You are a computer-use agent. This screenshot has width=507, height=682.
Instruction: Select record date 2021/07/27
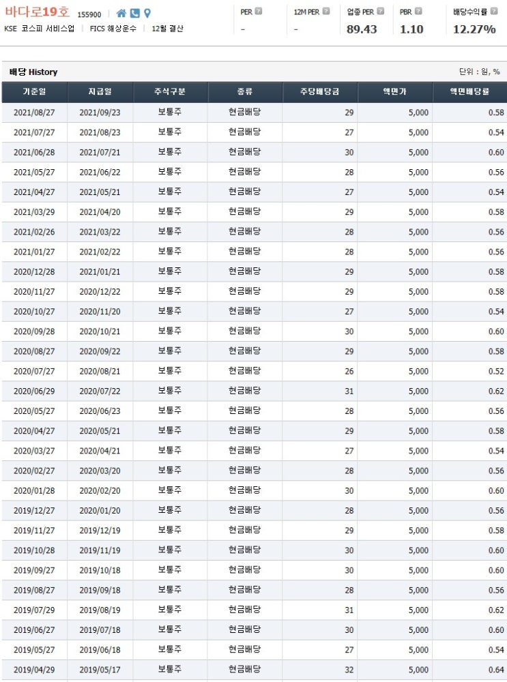pos(34,133)
